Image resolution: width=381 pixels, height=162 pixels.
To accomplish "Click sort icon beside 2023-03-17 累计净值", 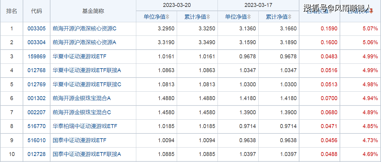I will pyautogui.click(x=290, y=17).
